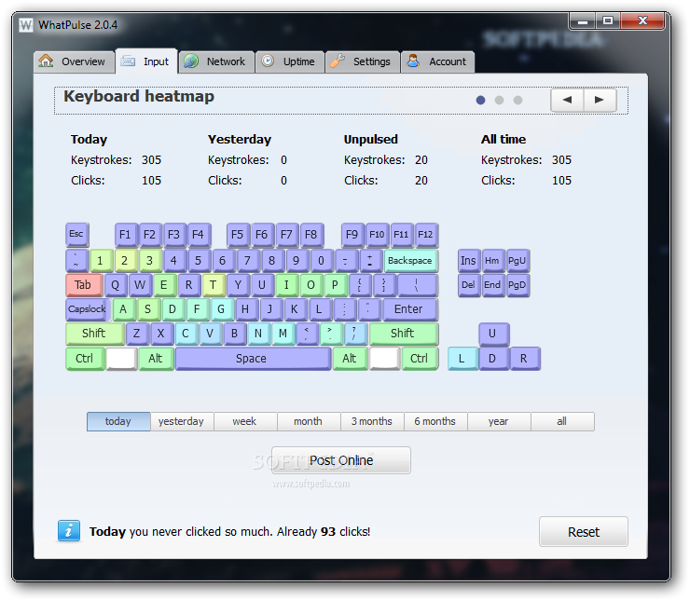This screenshot has height=601, width=690.
Task: Click the number 1 key on heatmap
Action: point(102,261)
